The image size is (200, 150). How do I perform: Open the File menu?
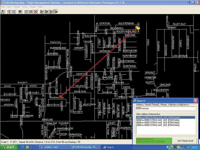[3, 7]
